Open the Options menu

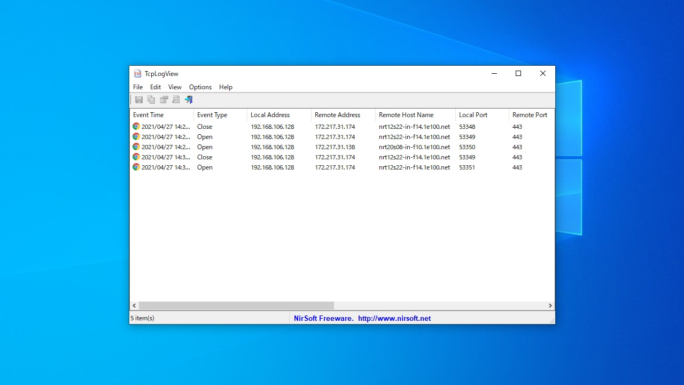pyautogui.click(x=200, y=87)
